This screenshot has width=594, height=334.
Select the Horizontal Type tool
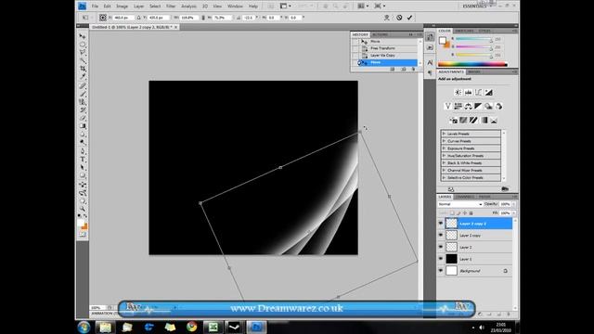pos(83,160)
